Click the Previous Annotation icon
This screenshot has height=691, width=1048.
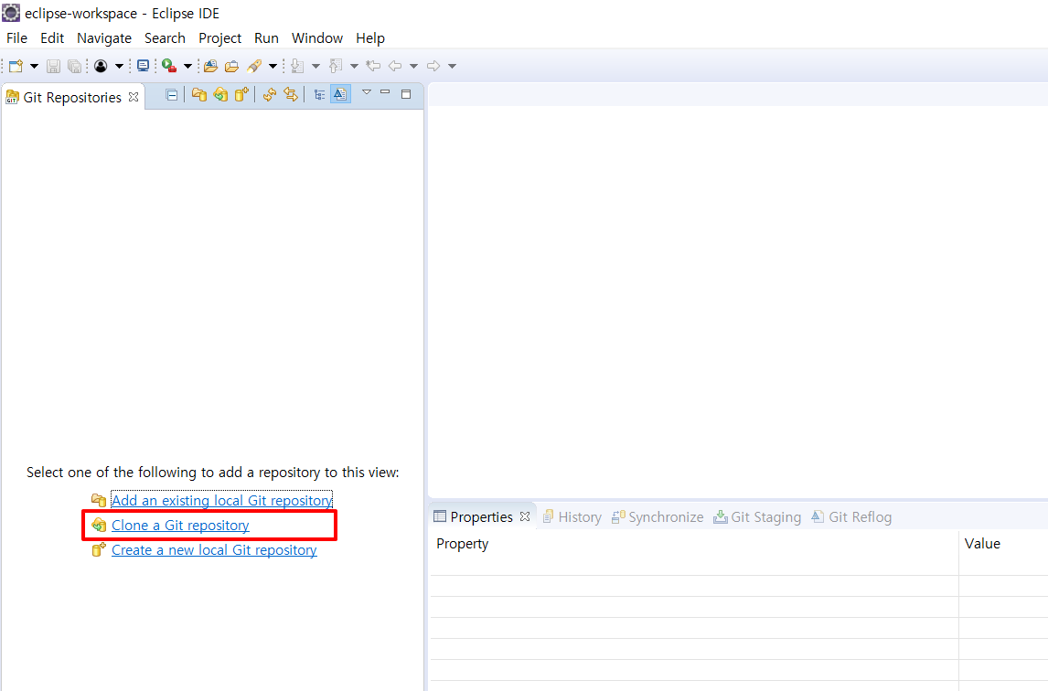(x=336, y=66)
